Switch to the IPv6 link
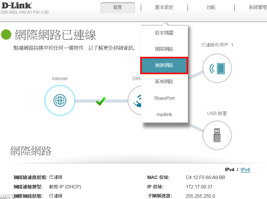 point(245,170)
